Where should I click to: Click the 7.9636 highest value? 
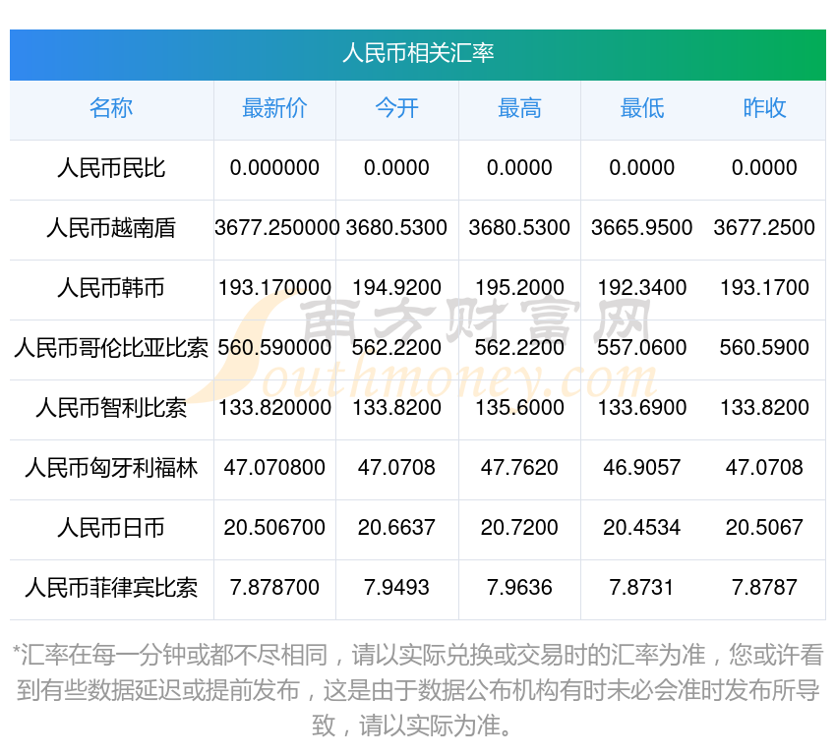(x=519, y=587)
